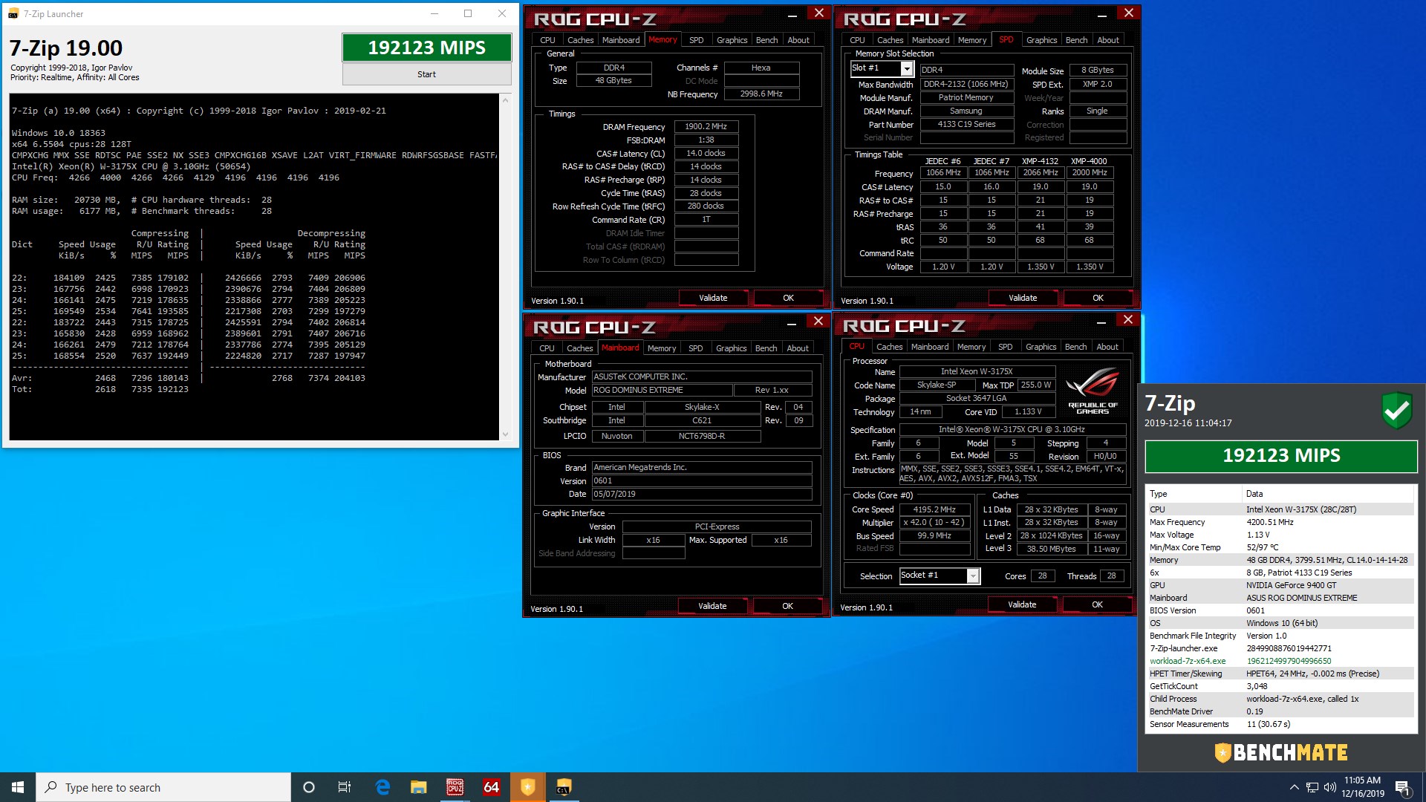Click the BENCHMATE logo at panel bottom

coord(1280,752)
